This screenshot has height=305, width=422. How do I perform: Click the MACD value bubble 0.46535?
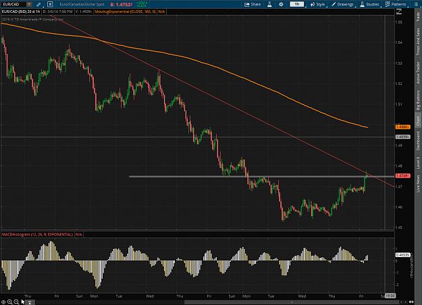click(x=402, y=254)
